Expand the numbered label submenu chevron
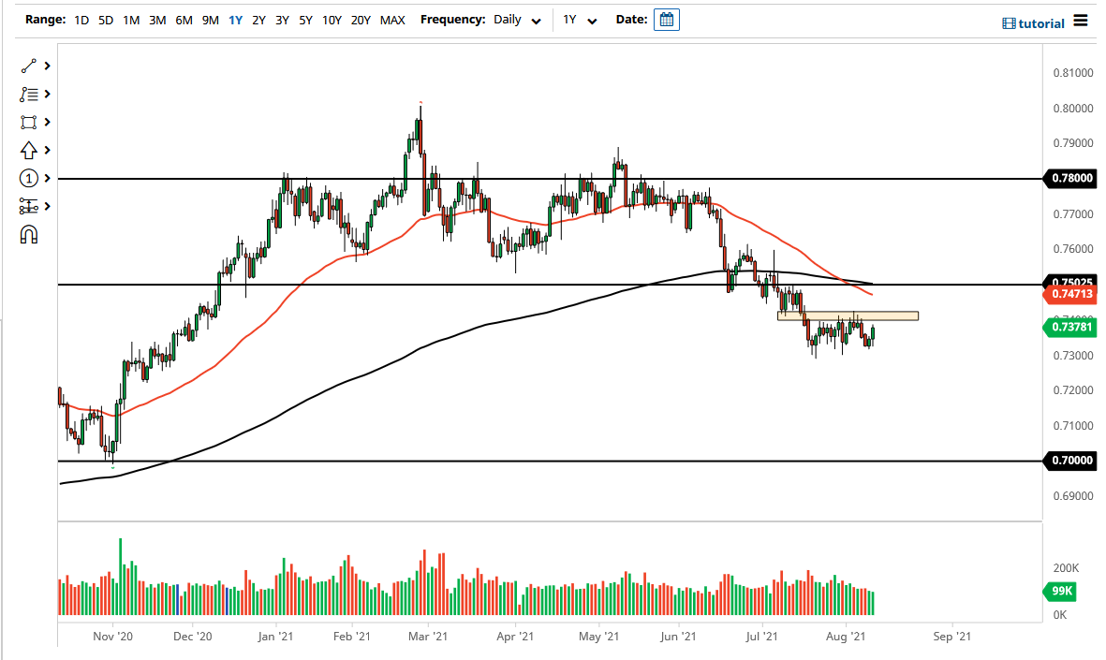This screenshot has width=1106, height=660. point(47,179)
